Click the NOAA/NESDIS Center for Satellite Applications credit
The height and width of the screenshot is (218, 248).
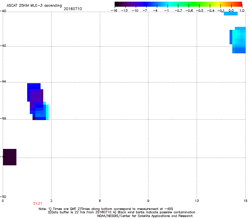pyautogui.click(x=145, y=216)
